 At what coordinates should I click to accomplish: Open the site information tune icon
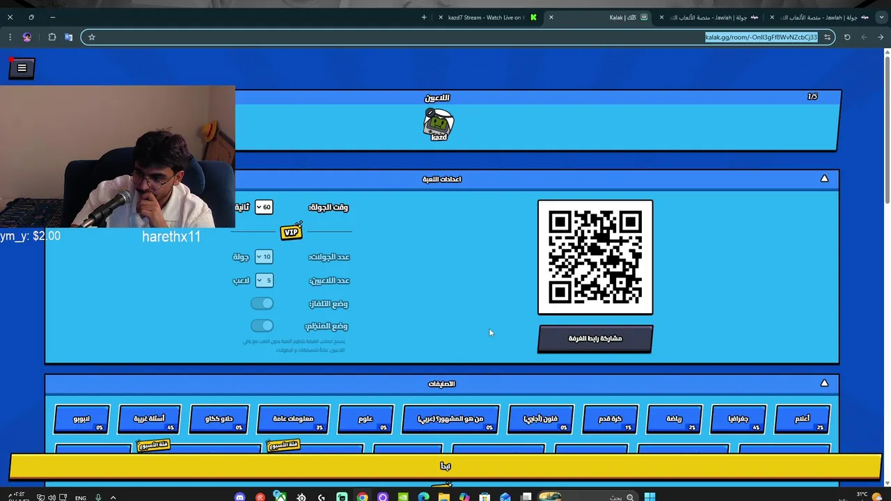[x=827, y=38]
